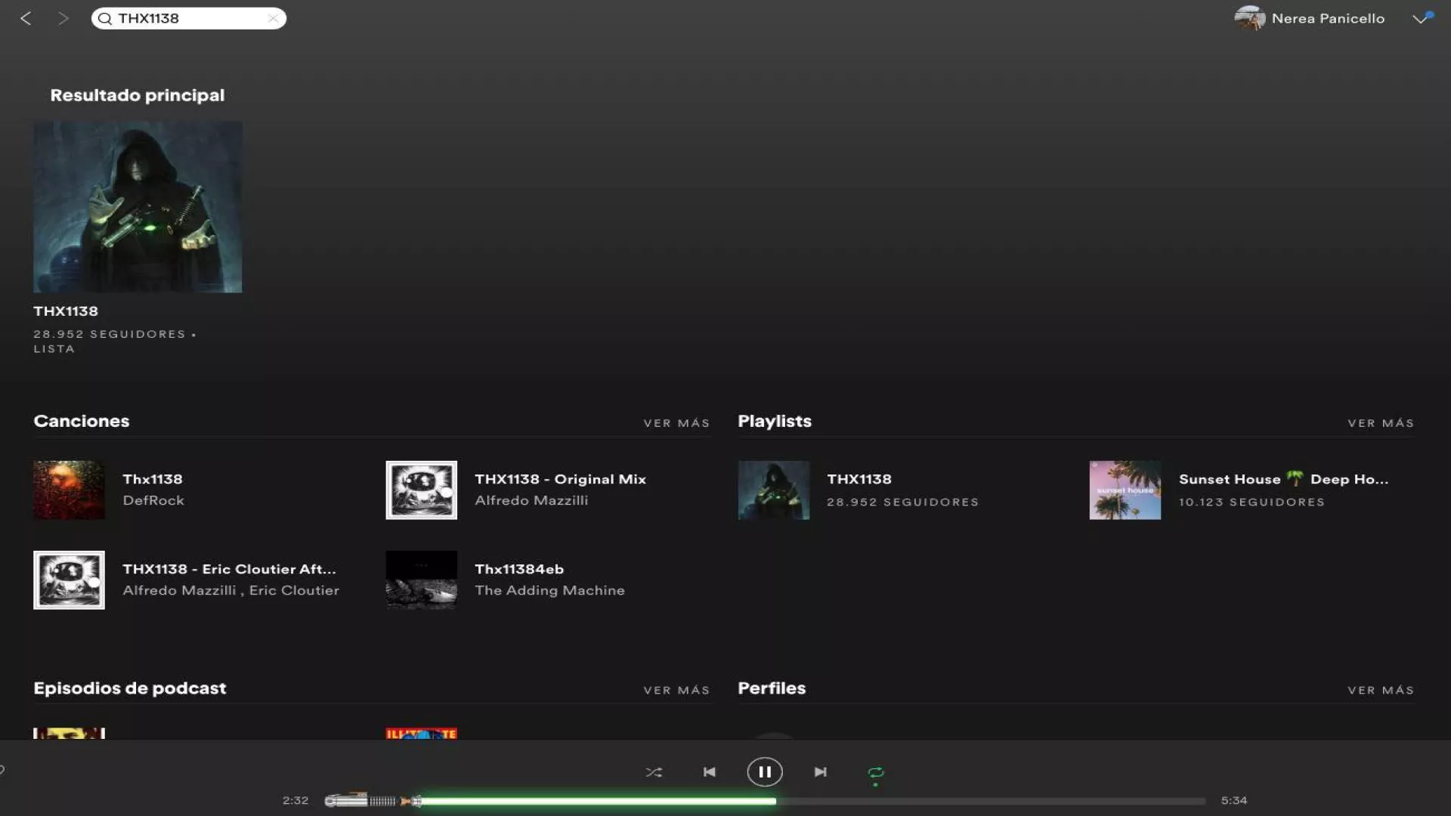Skip to previous track
This screenshot has width=1451, height=816.
click(709, 772)
